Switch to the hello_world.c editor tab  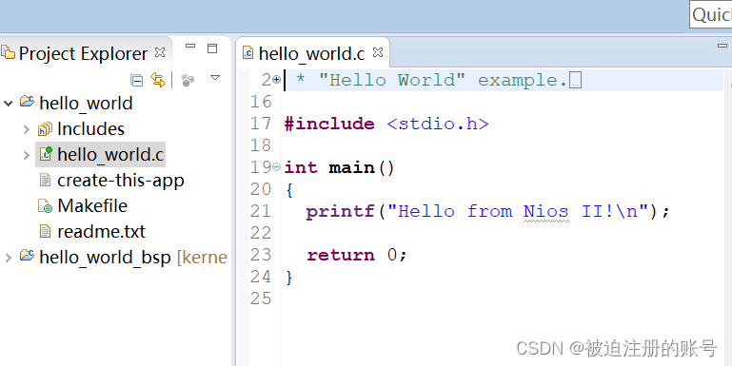click(x=311, y=53)
